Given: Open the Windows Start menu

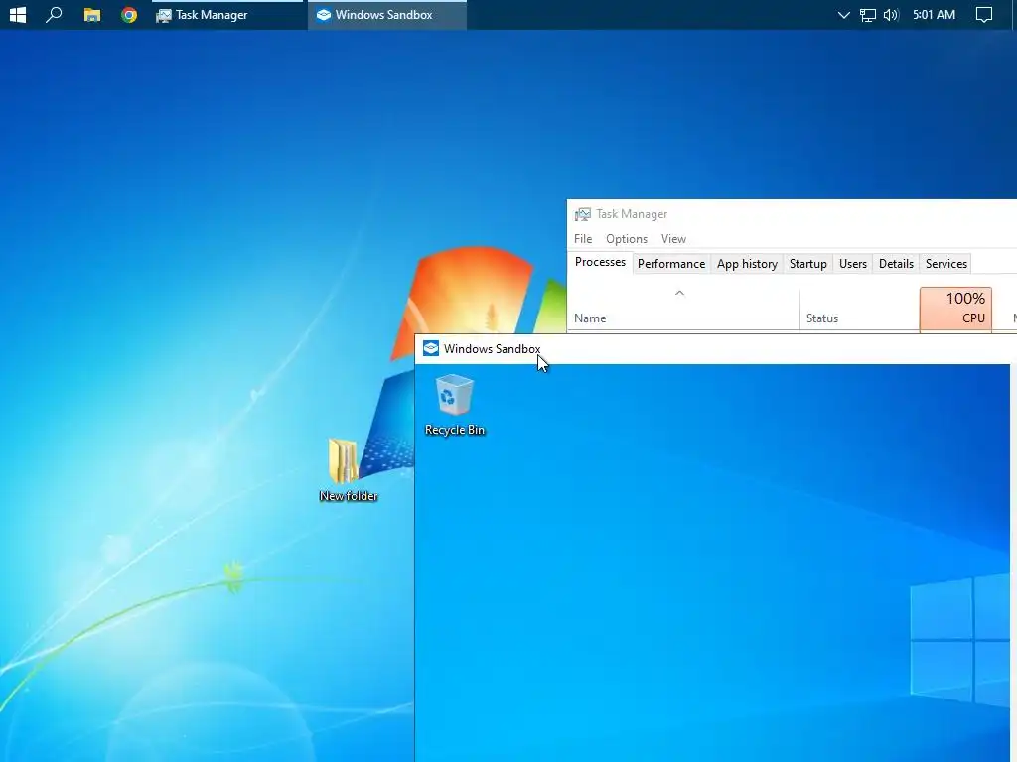Looking at the screenshot, I should [x=18, y=14].
